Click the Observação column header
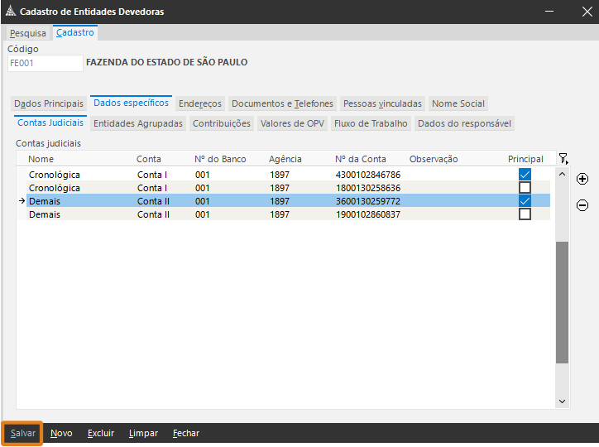599x447 pixels. coord(434,159)
